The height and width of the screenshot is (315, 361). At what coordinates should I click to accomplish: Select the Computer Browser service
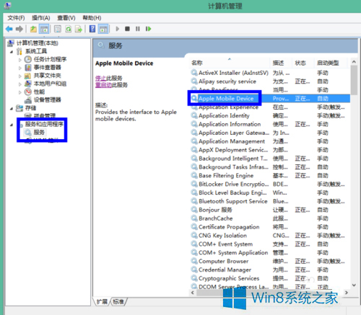tap(223, 261)
